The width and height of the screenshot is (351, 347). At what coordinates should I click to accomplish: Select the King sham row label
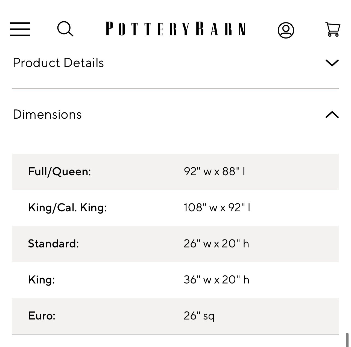point(42,280)
